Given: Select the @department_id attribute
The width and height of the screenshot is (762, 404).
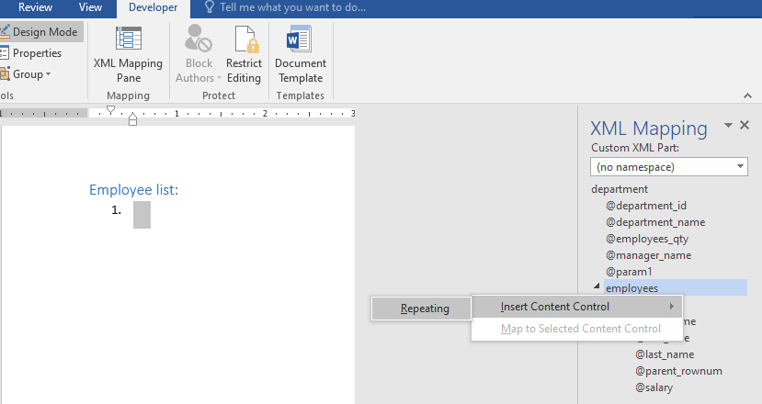Looking at the screenshot, I should pos(646,206).
